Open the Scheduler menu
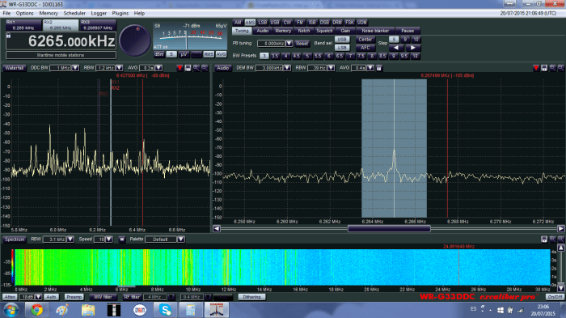Image resolution: width=566 pixels, height=318 pixels. (74, 14)
